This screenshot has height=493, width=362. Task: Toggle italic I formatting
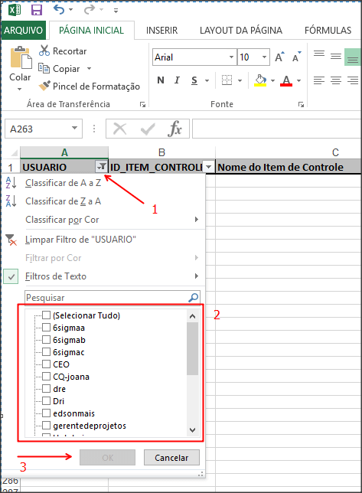click(x=178, y=80)
